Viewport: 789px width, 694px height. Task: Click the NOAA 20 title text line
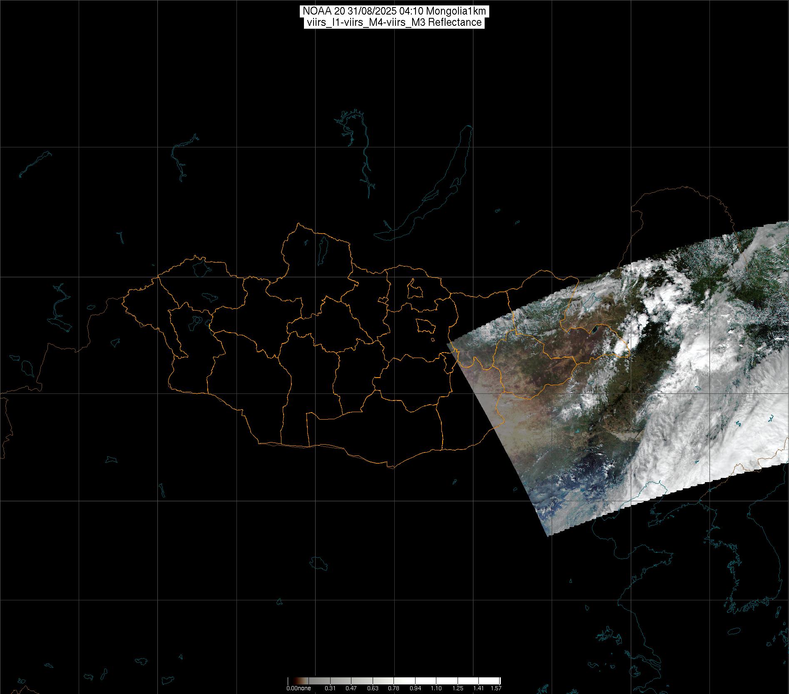pos(394,11)
